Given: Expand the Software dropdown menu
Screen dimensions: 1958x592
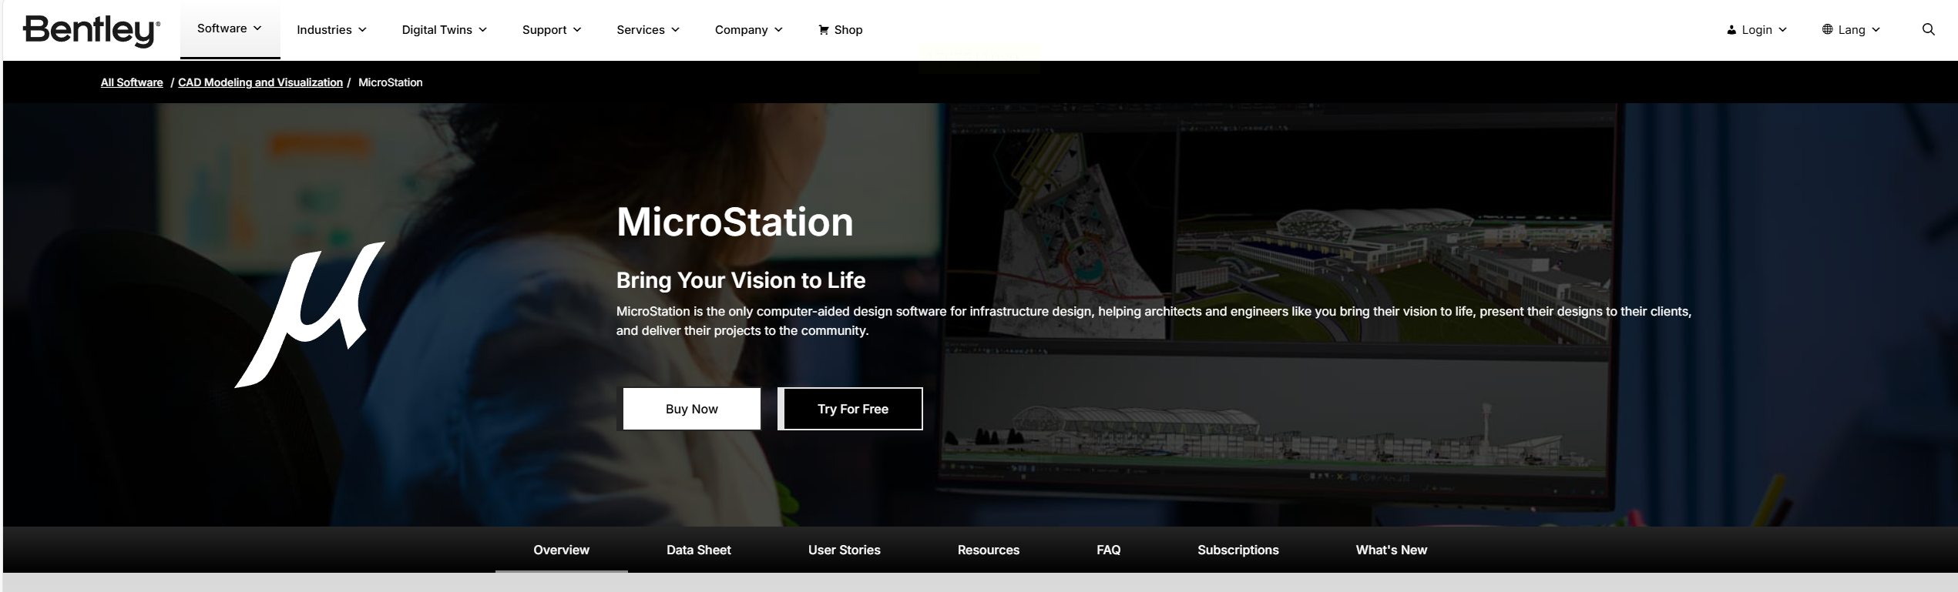Looking at the screenshot, I should [x=230, y=28].
